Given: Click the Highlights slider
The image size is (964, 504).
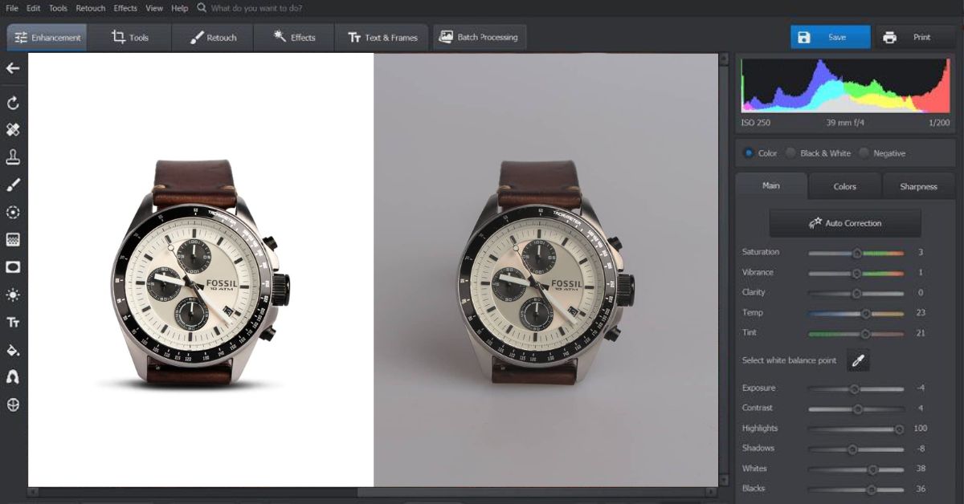Looking at the screenshot, I should pos(856,429).
